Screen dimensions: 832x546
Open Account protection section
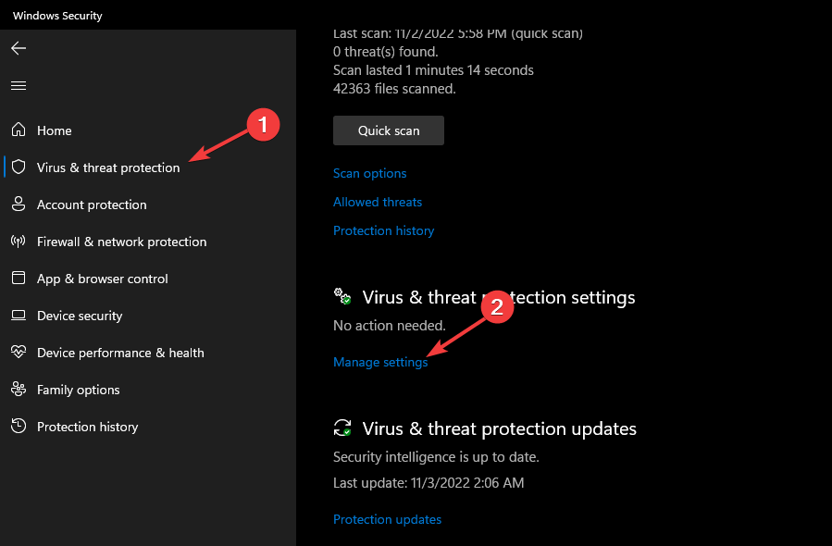pos(92,205)
